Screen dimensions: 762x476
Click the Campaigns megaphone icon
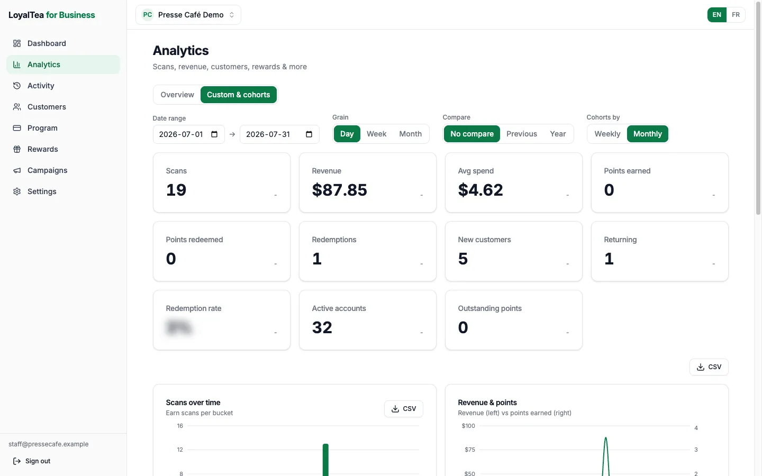pos(17,170)
